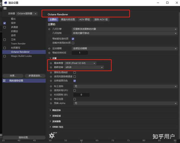
Task: Check the 特征信息 checkbox
Action: 74,99
